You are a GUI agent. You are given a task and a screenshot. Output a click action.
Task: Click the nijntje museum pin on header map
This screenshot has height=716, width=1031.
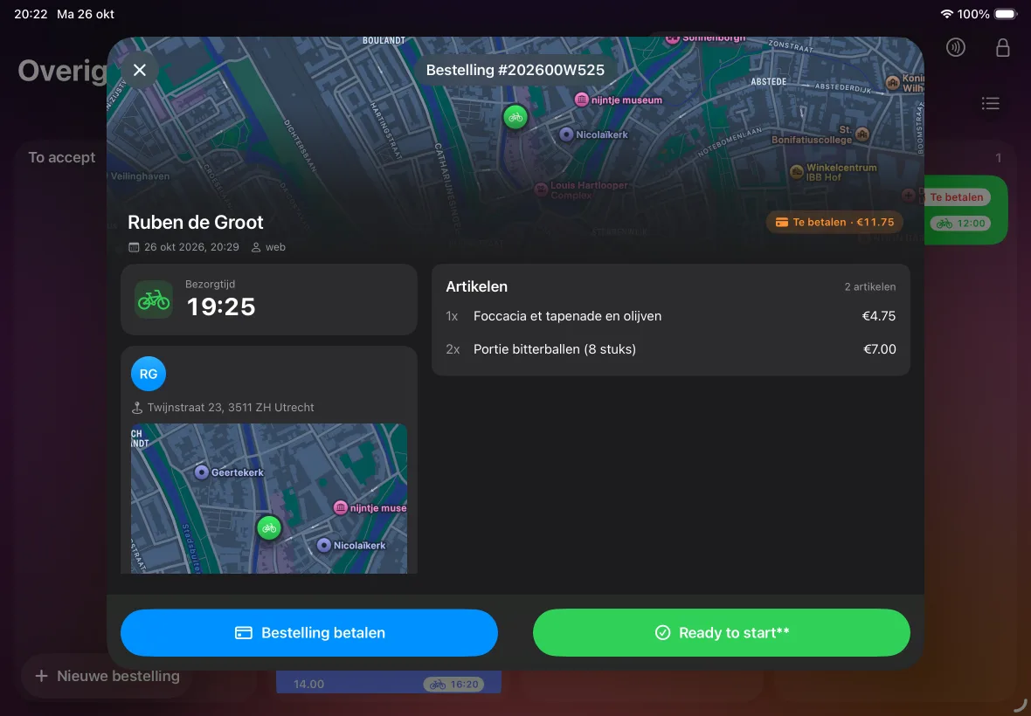(x=581, y=100)
